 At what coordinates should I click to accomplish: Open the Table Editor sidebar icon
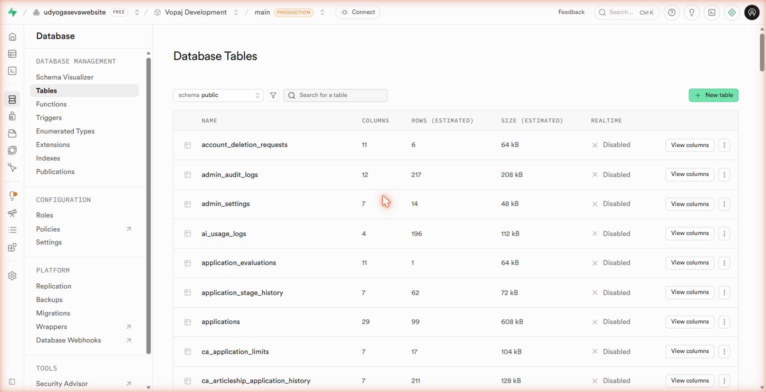[12, 54]
